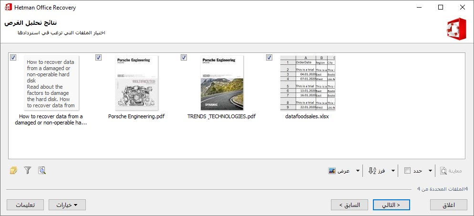
Task: Click the 'نتائج تحليل القرص' heading
Action: point(31,23)
